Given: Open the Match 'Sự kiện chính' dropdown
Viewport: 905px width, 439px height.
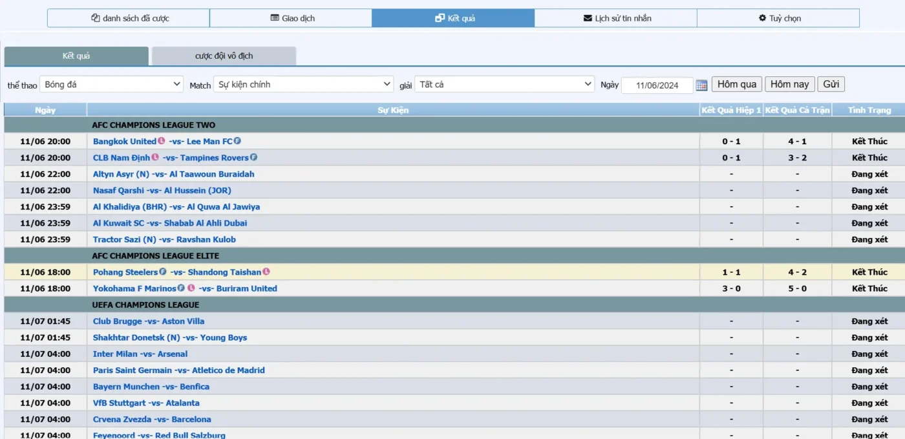Looking at the screenshot, I should [304, 85].
